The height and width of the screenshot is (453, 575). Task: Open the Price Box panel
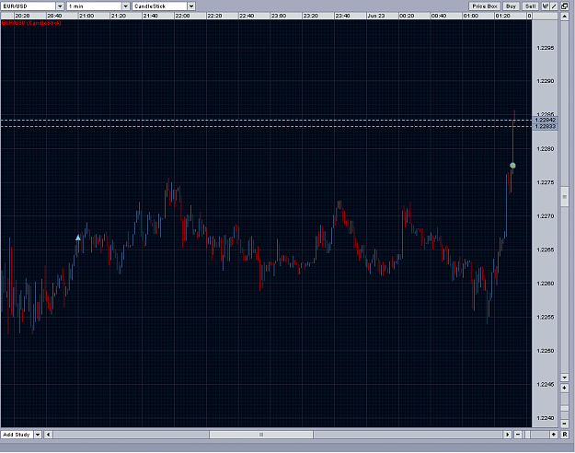click(x=485, y=6)
